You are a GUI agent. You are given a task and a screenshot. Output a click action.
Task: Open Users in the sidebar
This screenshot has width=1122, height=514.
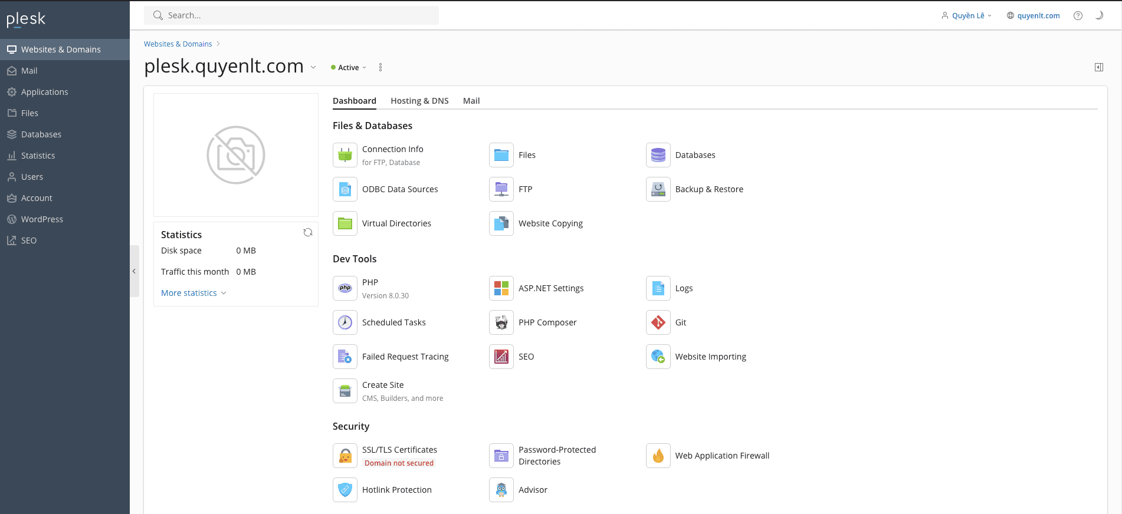[65, 177]
